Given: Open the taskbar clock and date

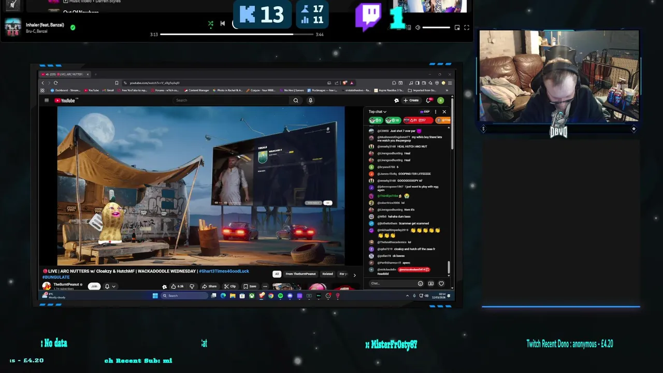Looking at the screenshot, I should [439, 296].
